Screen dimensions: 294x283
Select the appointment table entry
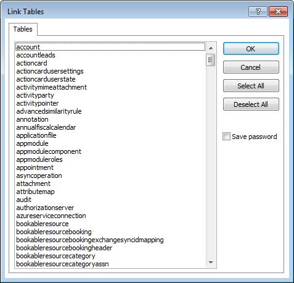tap(110, 167)
